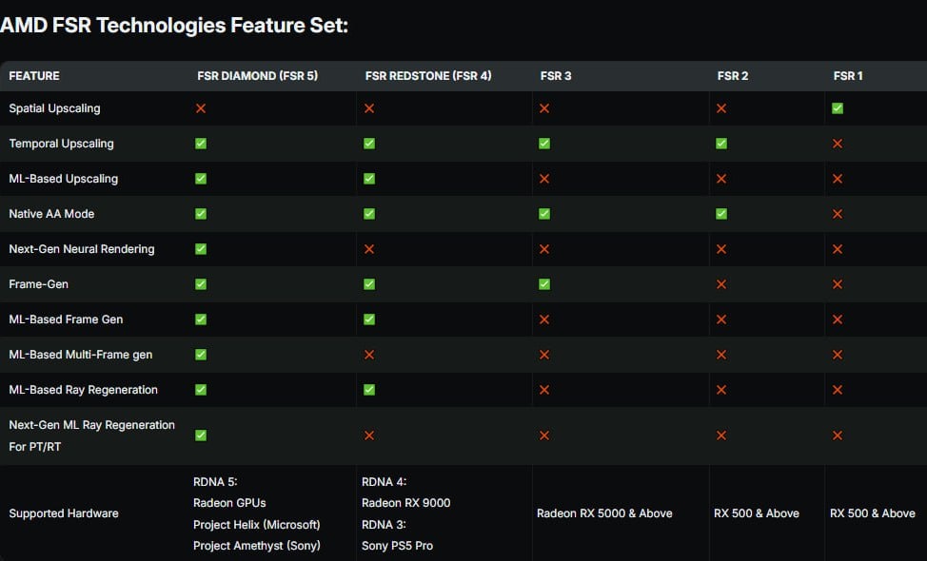Click FSR Redstone ML-Based Multi-Frame gen red X
927x561 pixels.
pos(369,355)
